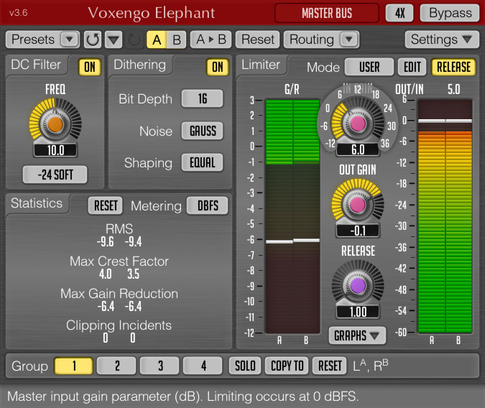The height and width of the screenshot is (408, 485).
Task: Click the FREQ value field 10.0
Action: pos(55,150)
